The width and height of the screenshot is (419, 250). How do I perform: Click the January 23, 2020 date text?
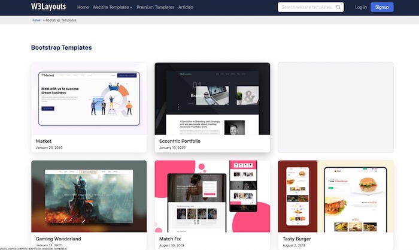tap(49, 147)
